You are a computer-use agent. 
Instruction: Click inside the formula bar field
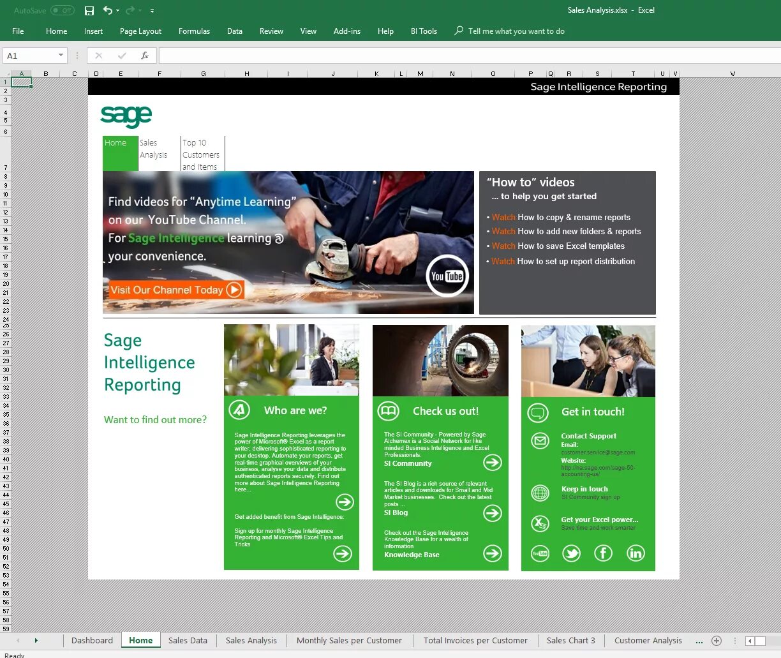pos(470,56)
